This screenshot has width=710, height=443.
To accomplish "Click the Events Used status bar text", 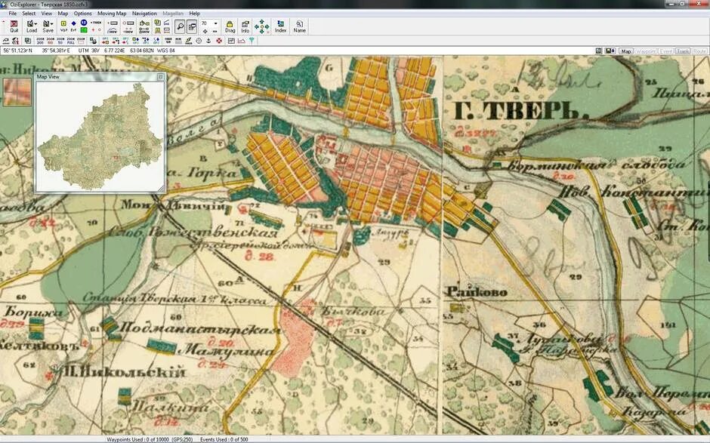I will 224,439.
